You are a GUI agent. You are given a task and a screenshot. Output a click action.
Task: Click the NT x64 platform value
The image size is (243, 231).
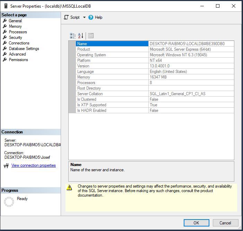click(x=156, y=60)
